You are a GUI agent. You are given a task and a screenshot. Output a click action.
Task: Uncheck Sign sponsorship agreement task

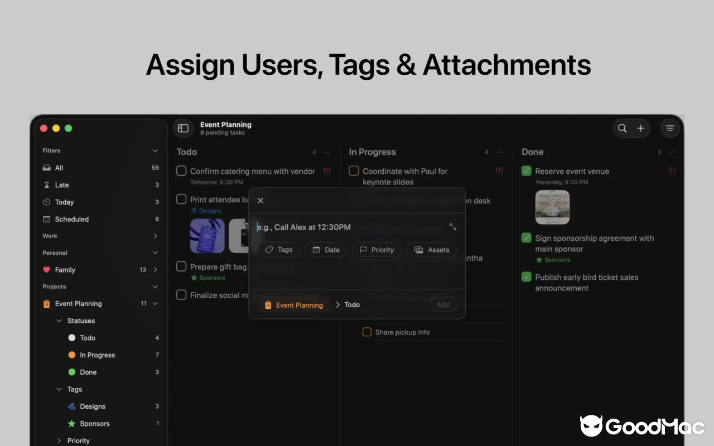click(526, 237)
